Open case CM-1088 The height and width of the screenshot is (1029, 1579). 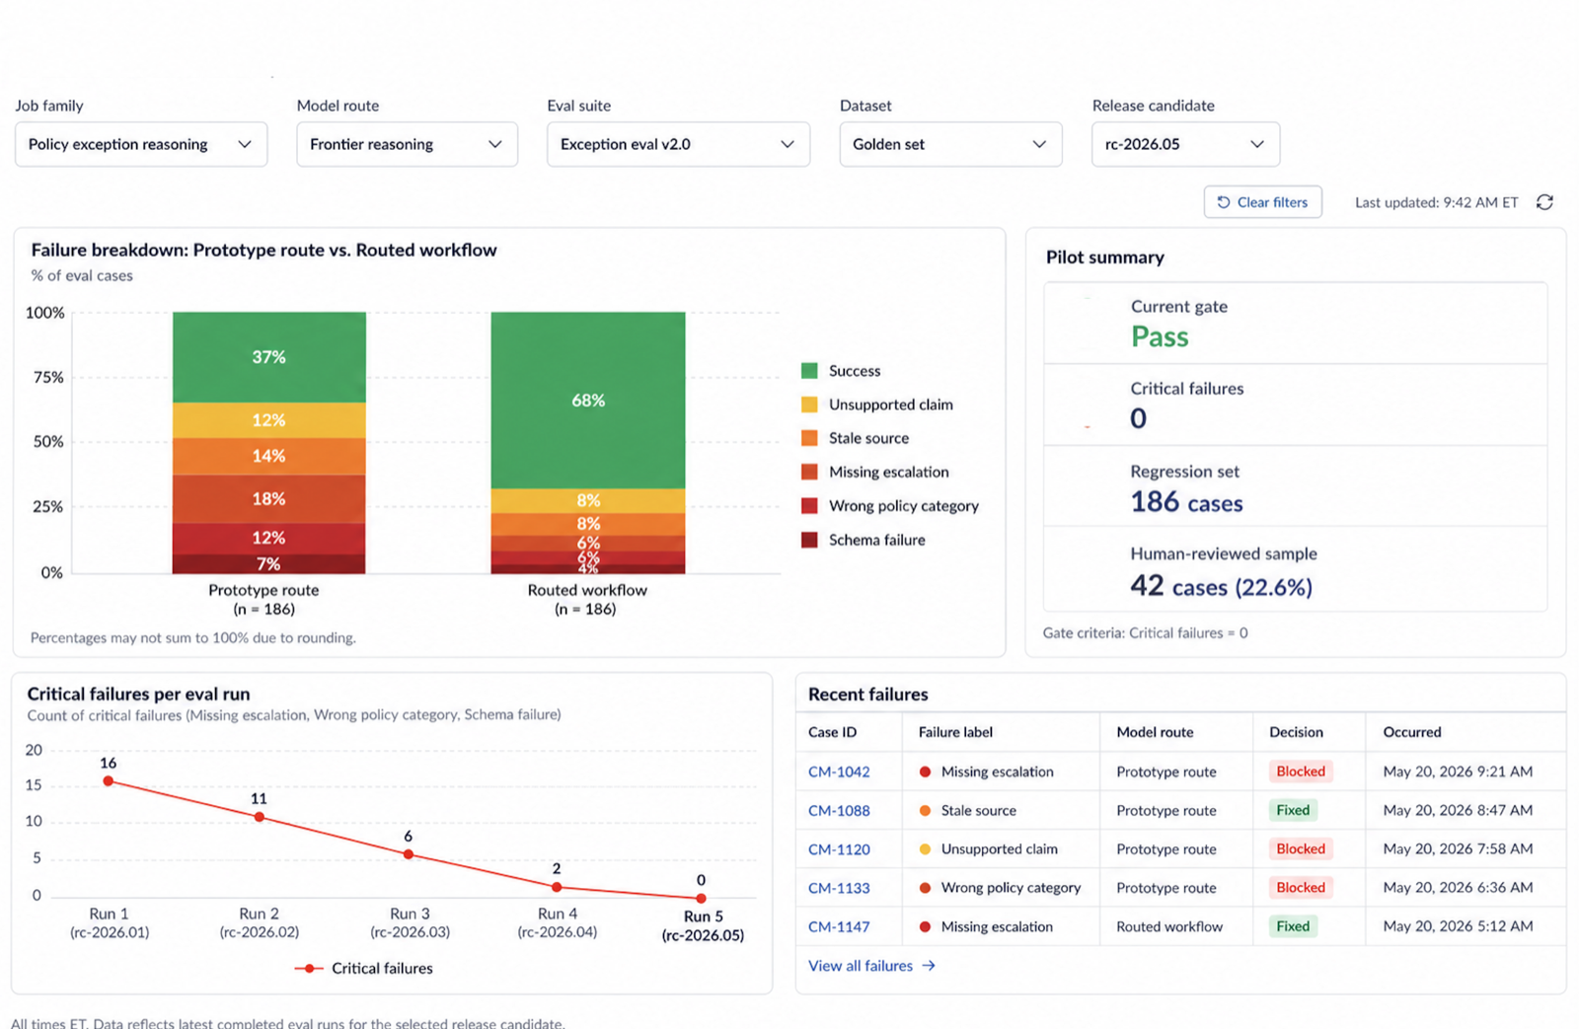tap(839, 811)
